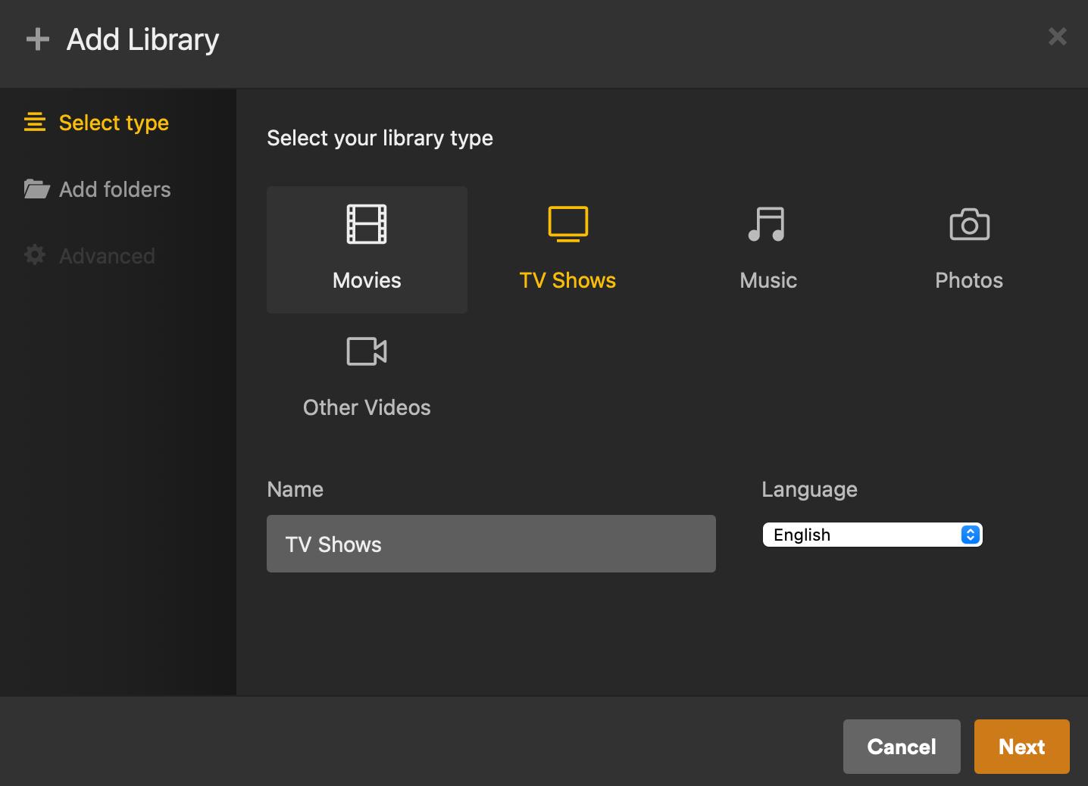The width and height of the screenshot is (1088, 786).
Task: Go to the Add folders step
Action: pos(98,189)
